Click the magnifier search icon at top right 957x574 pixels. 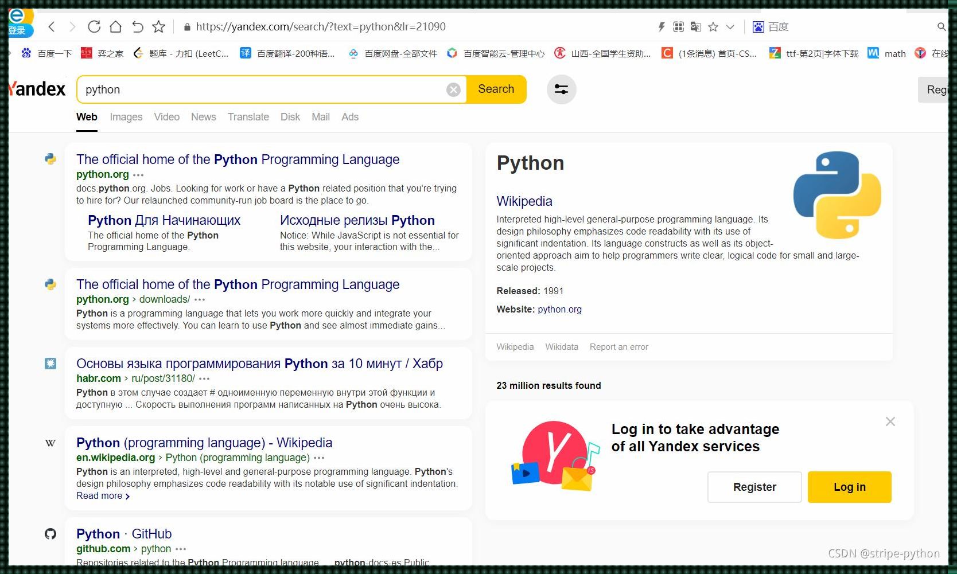(941, 26)
